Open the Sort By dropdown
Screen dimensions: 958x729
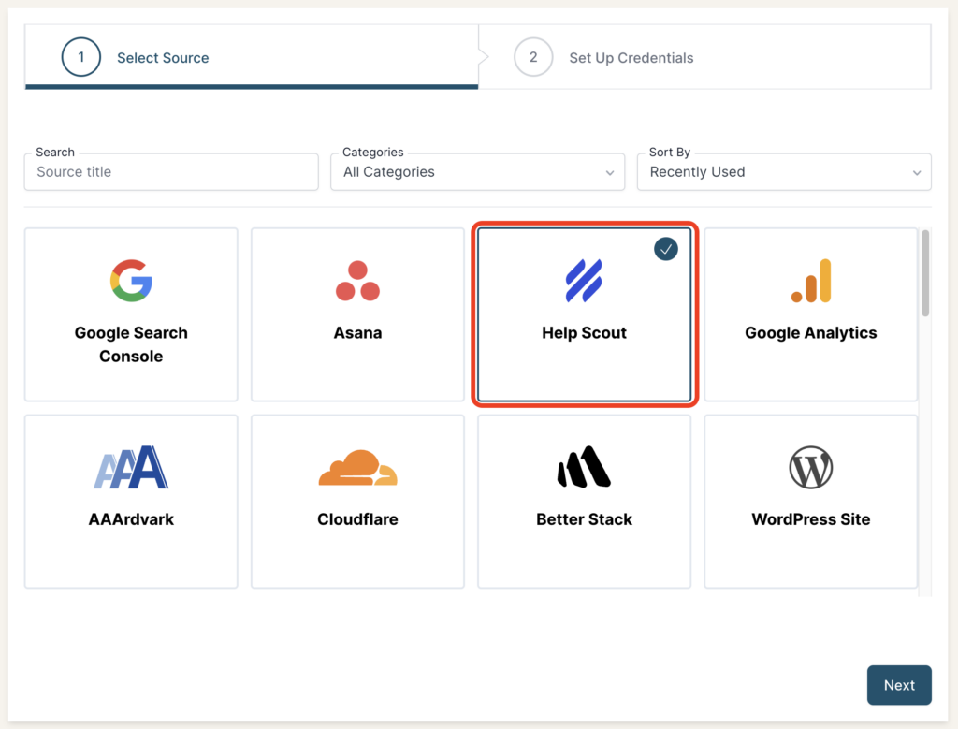click(784, 172)
